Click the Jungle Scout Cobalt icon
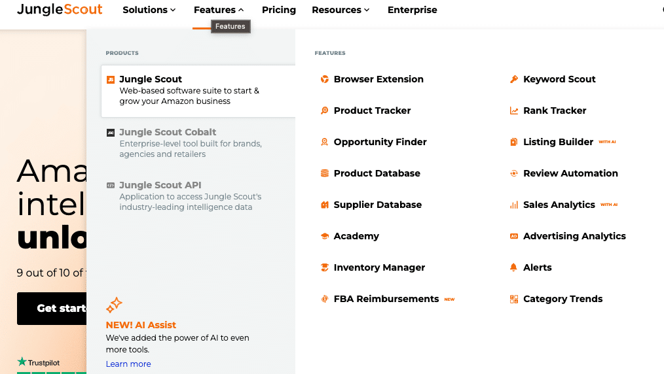This screenshot has width=664, height=374. [111, 133]
